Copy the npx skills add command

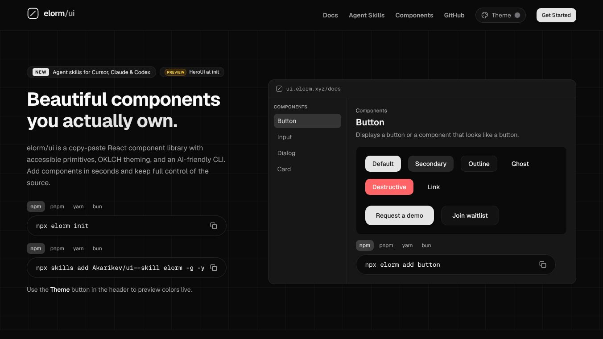click(x=214, y=268)
